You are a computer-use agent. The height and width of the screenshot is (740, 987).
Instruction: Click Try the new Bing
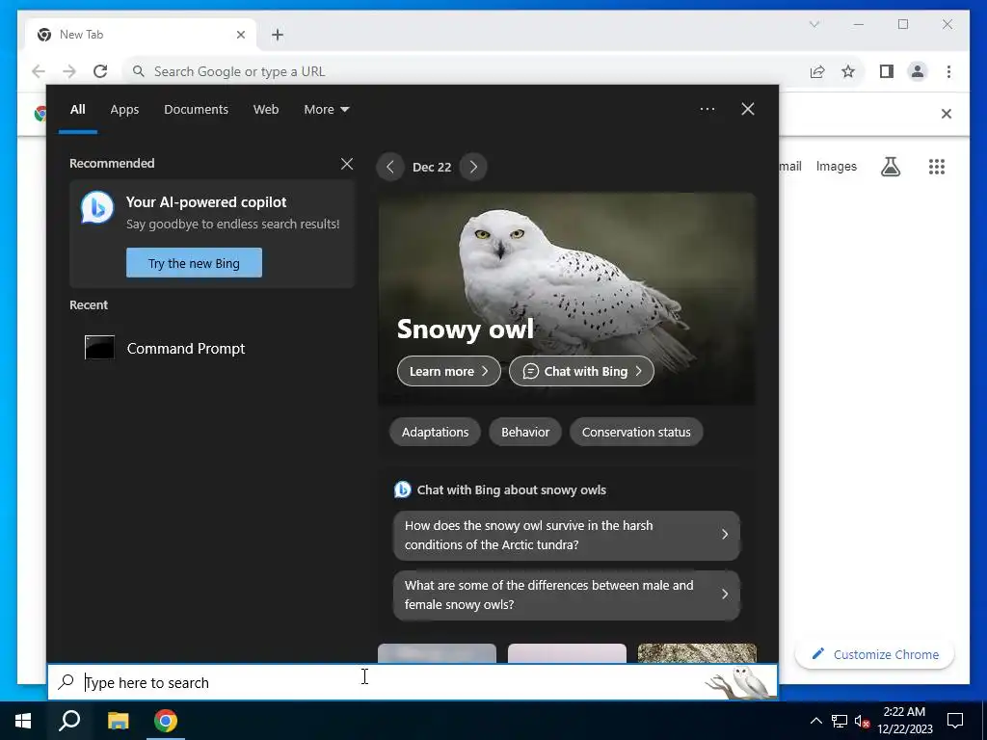coord(194,263)
